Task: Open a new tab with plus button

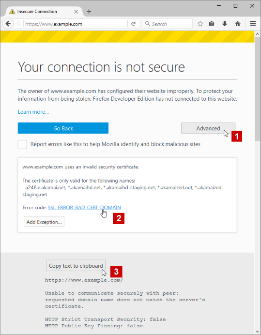Action: [x=89, y=12]
